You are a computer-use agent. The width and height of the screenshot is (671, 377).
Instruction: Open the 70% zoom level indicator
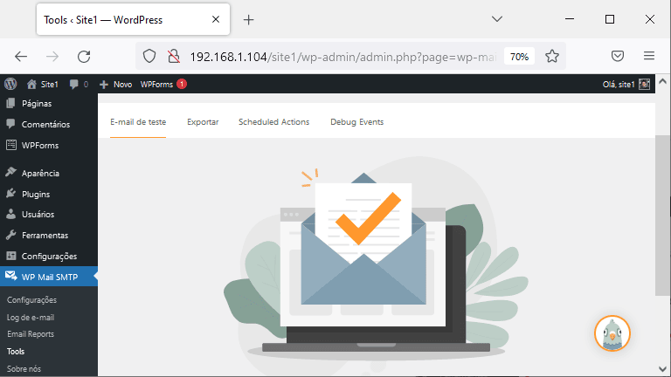point(519,57)
